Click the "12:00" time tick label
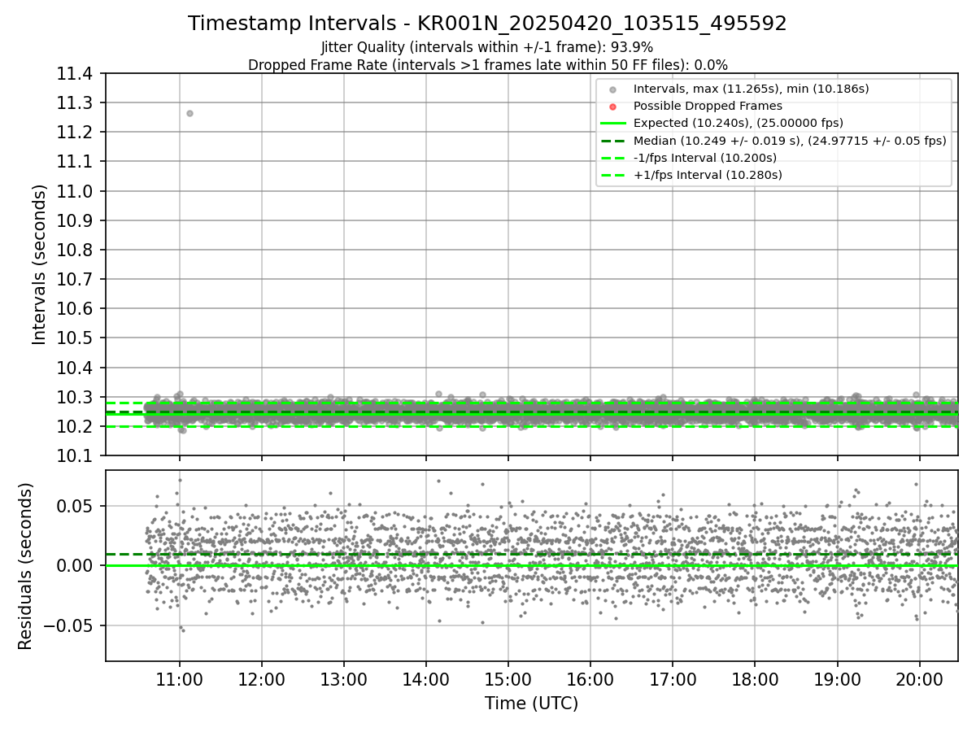Image resolution: width=976 pixels, height=732 pixels. coord(262,679)
